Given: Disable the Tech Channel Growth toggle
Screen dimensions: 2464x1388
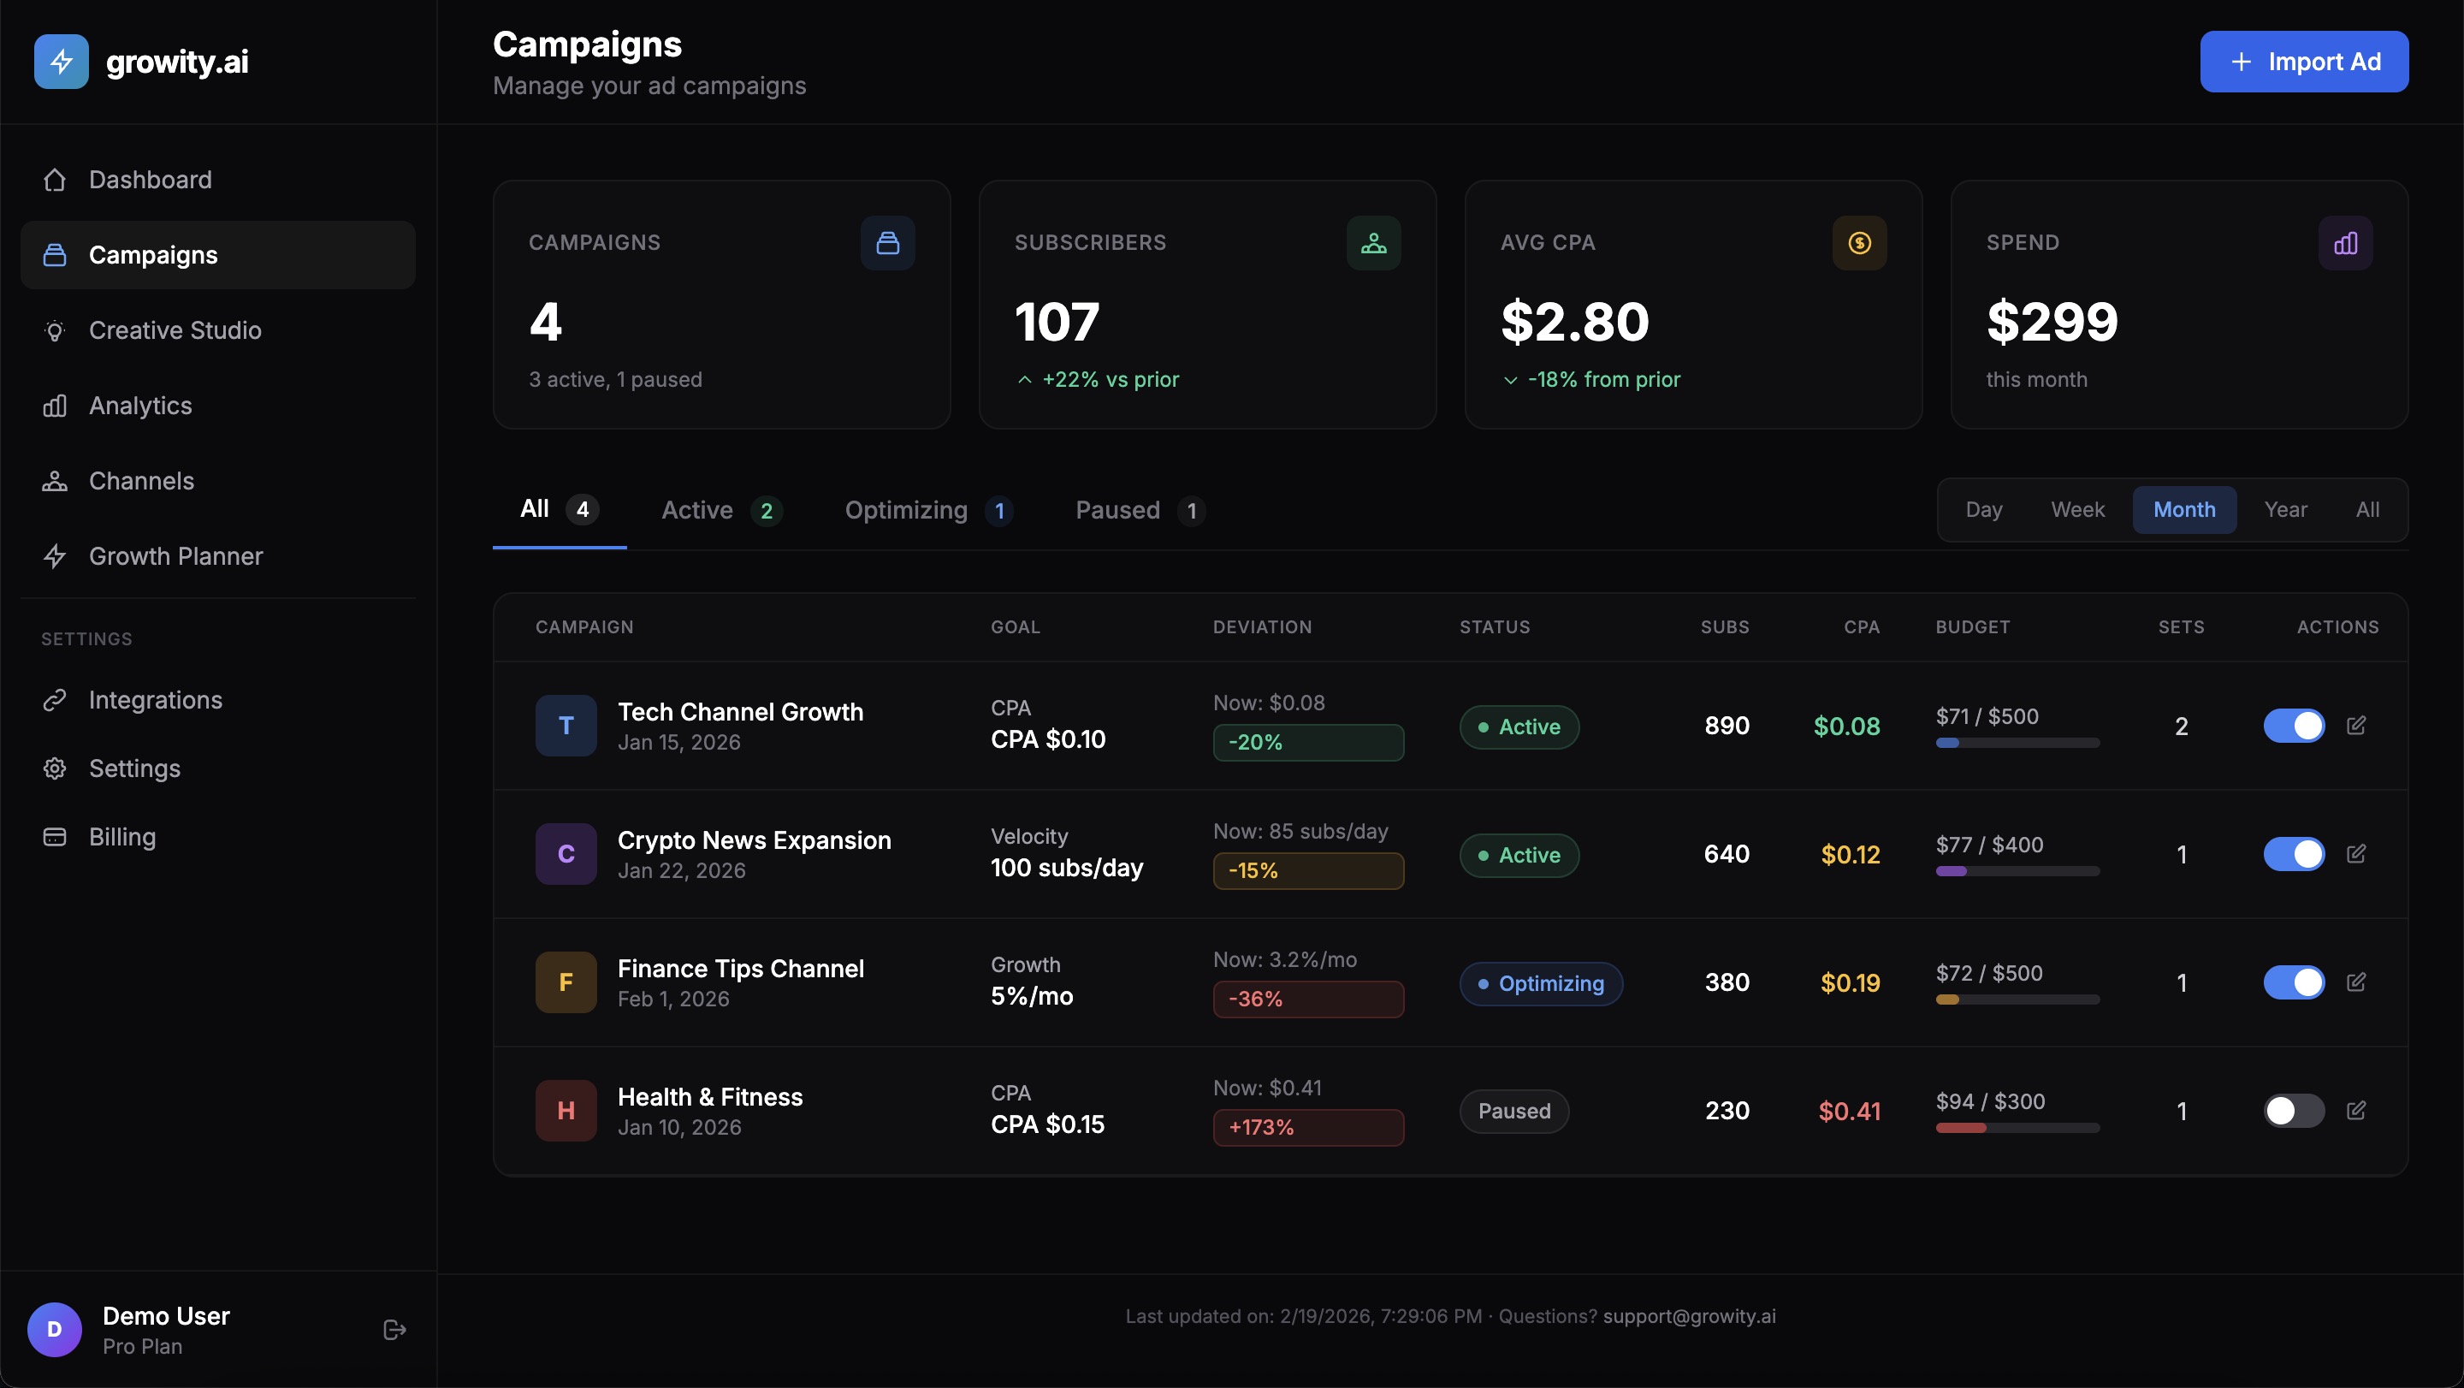Looking at the screenshot, I should coord(2295,725).
